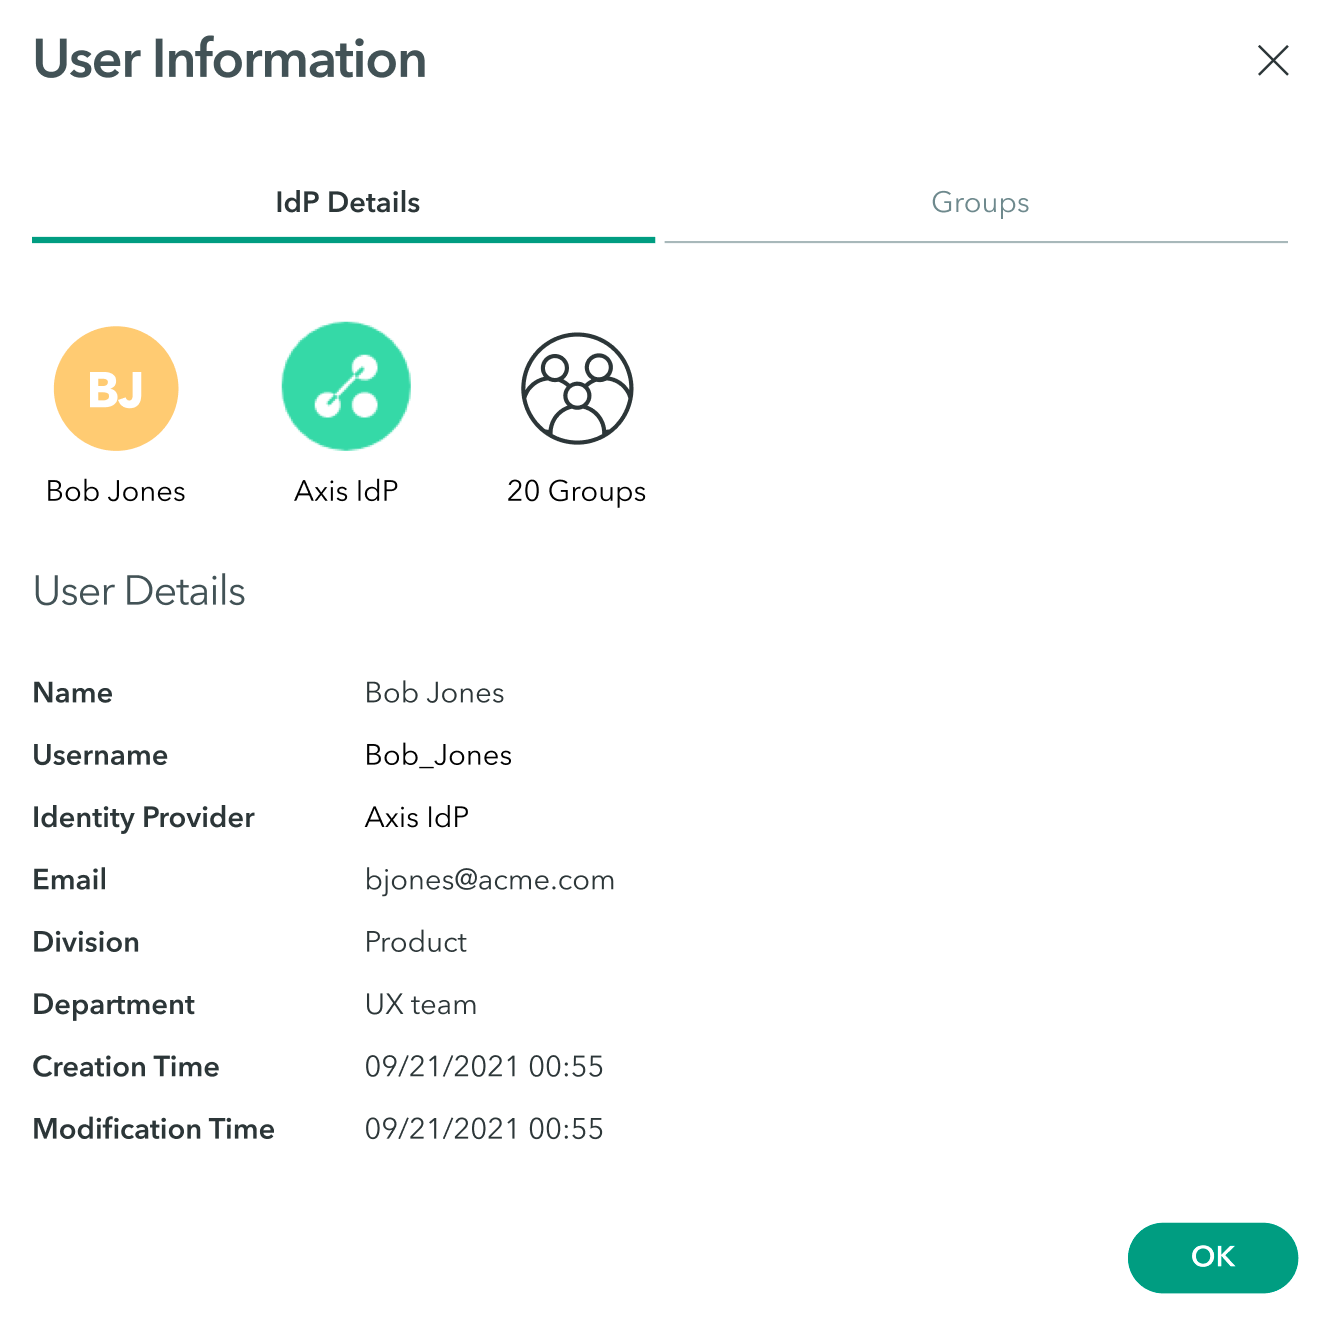Click the Axis IdP green connector icon

click(346, 387)
